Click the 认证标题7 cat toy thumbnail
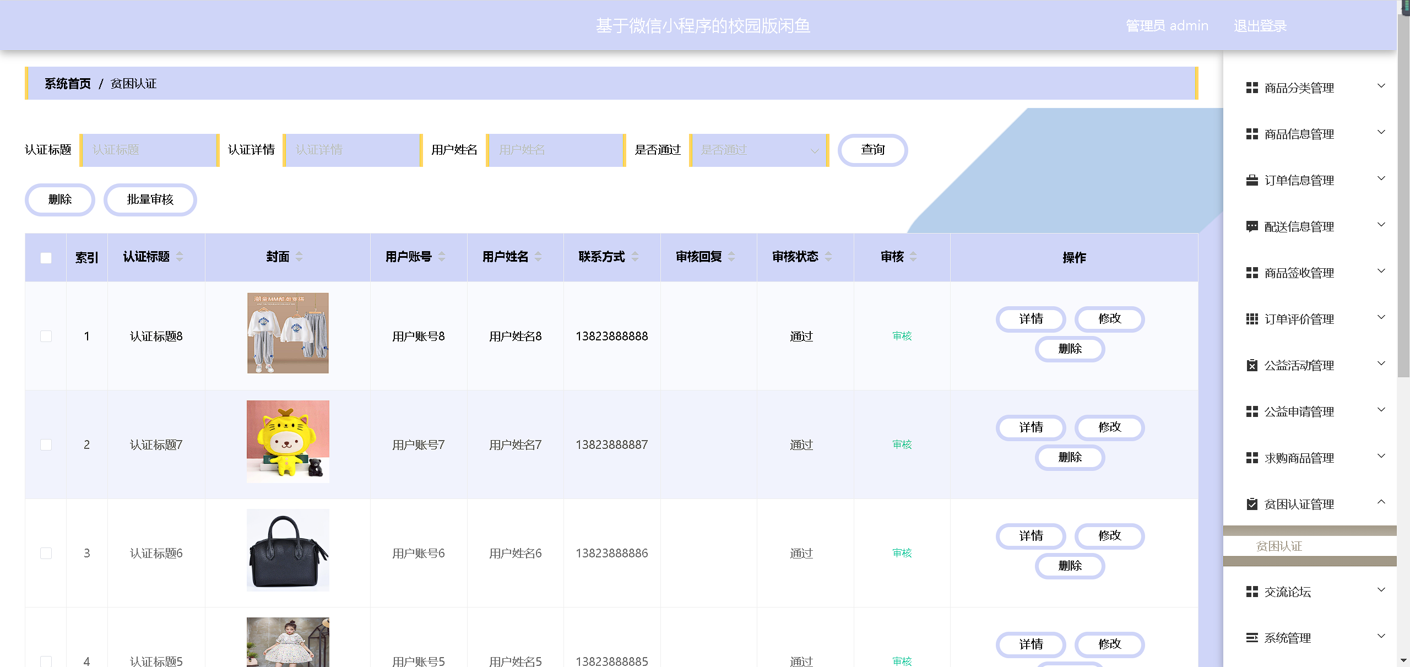This screenshot has height=667, width=1410. [288, 442]
